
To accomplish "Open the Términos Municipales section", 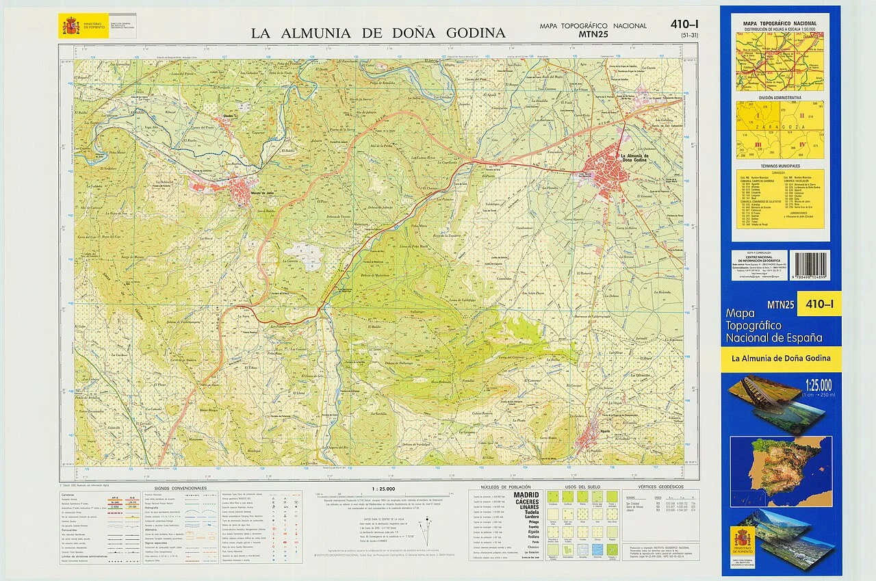I will click(x=780, y=166).
